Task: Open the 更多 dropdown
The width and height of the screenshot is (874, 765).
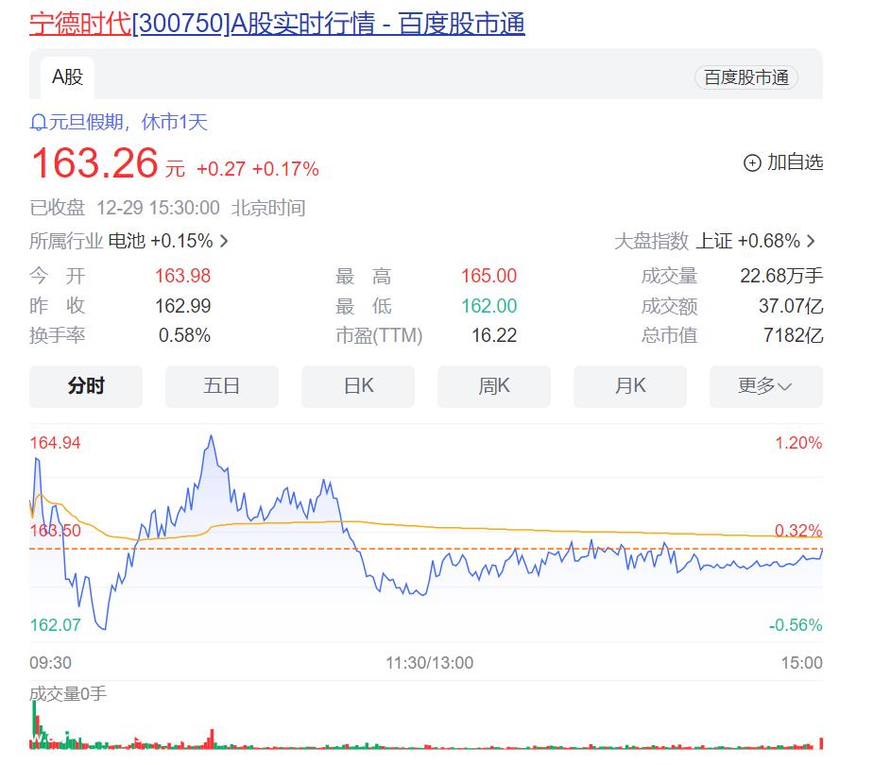Action: (x=766, y=386)
